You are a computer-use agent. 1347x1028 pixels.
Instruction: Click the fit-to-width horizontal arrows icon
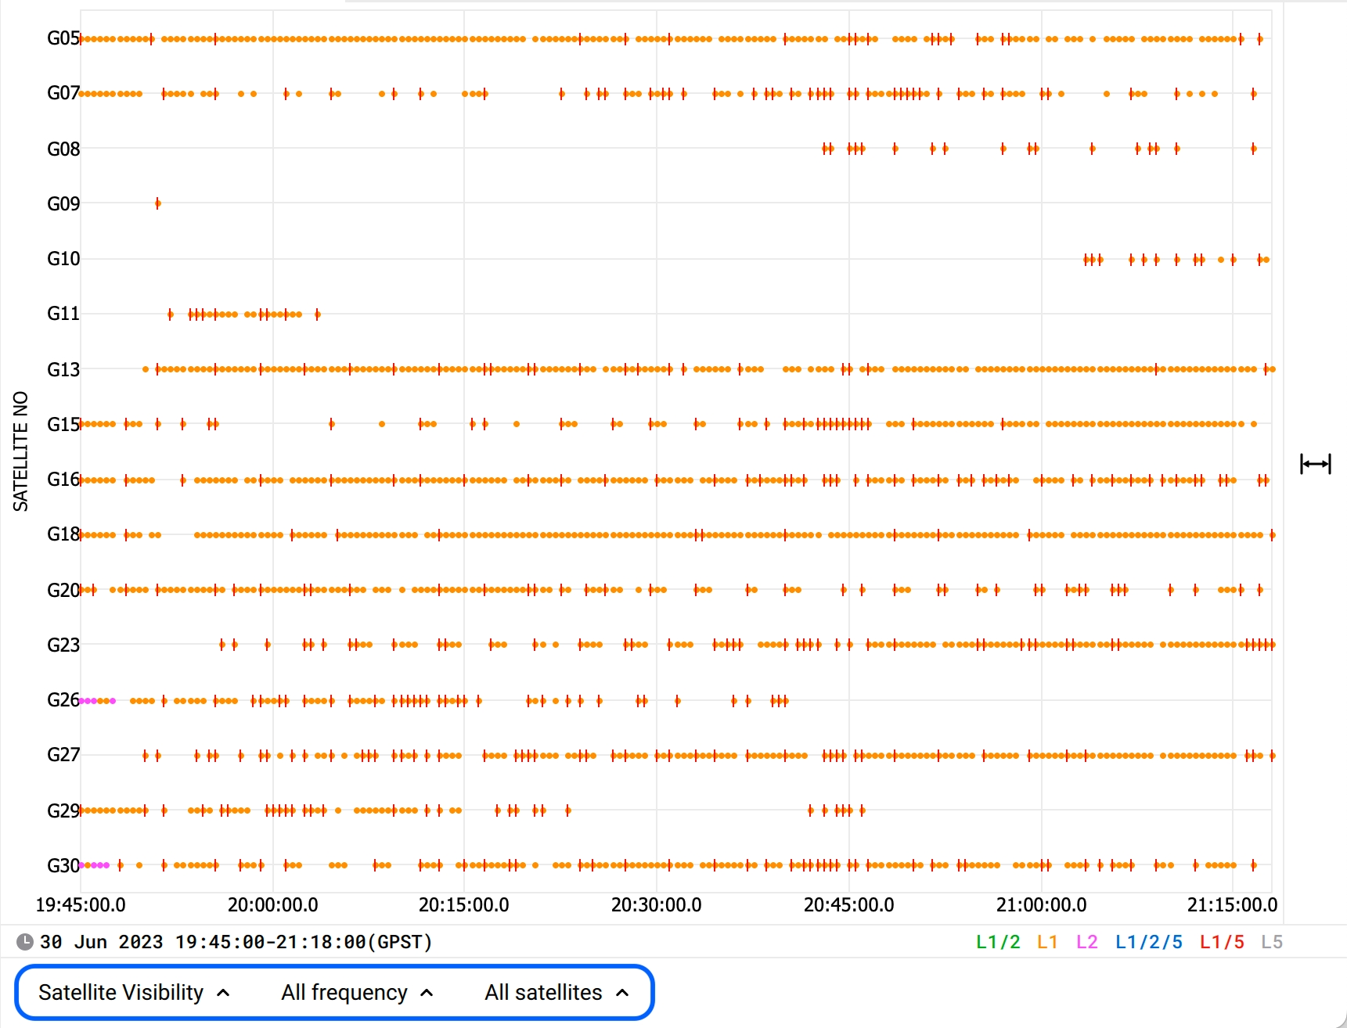click(1315, 464)
